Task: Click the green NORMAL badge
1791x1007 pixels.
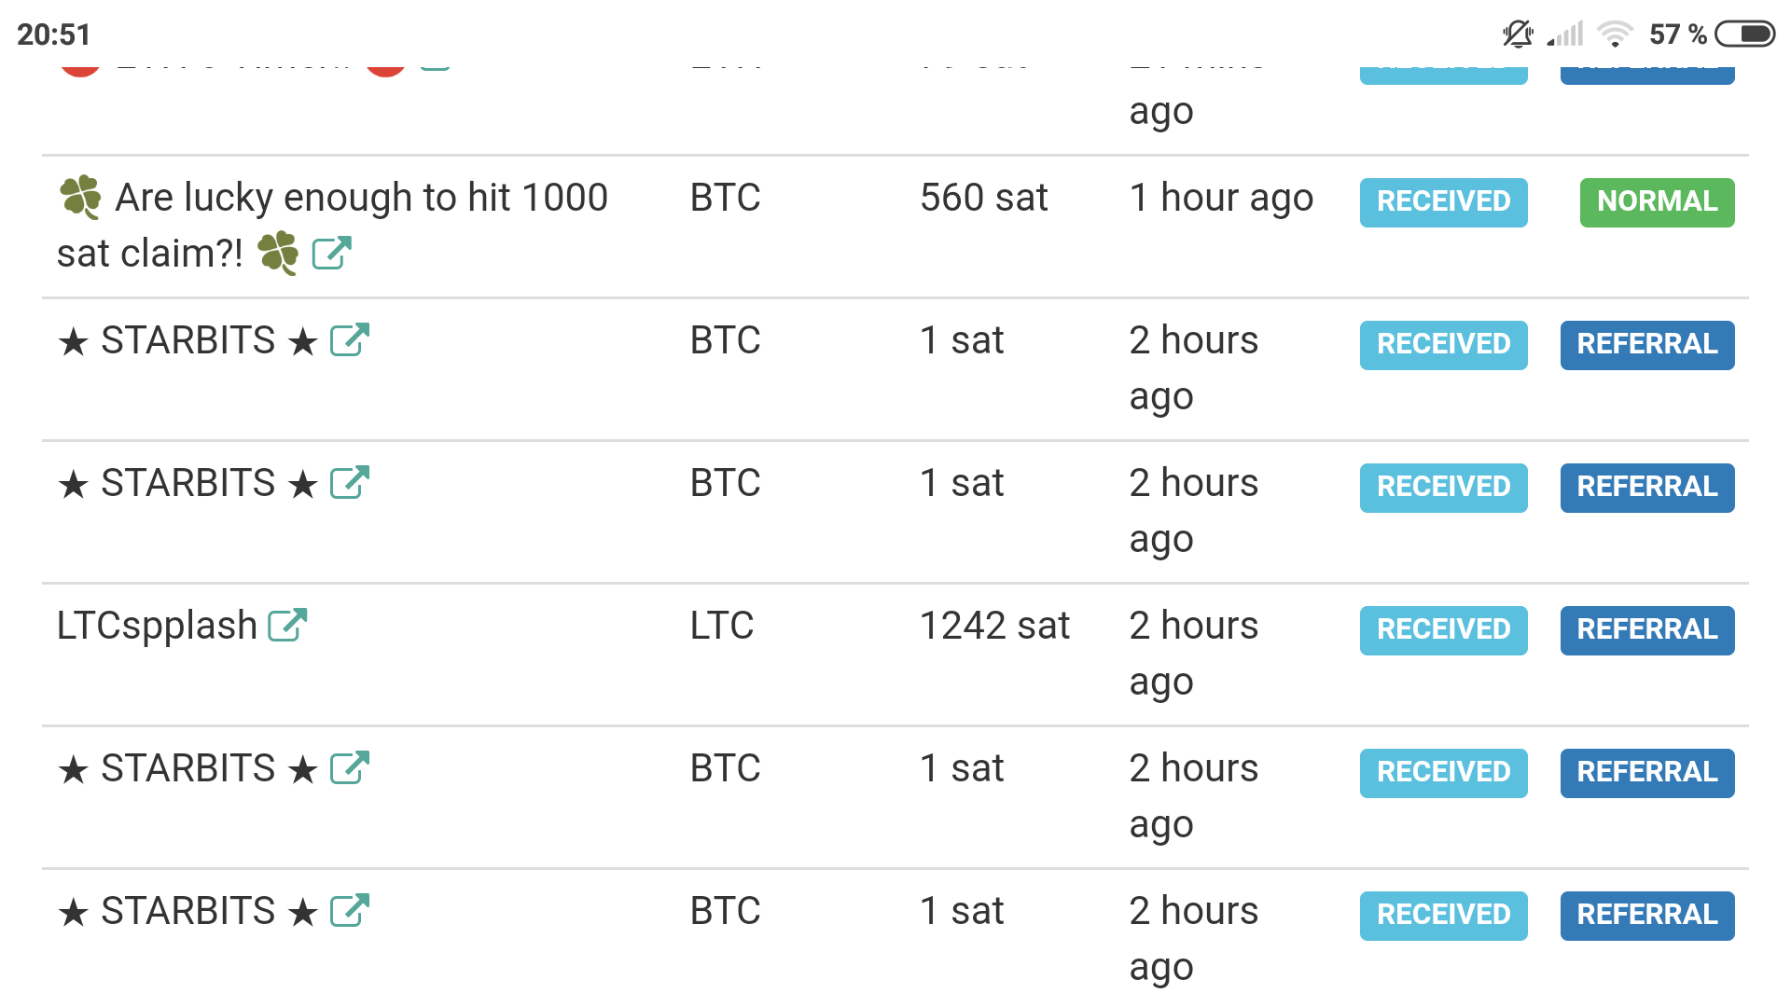Action: pyautogui.click(x=1657, y=201)
